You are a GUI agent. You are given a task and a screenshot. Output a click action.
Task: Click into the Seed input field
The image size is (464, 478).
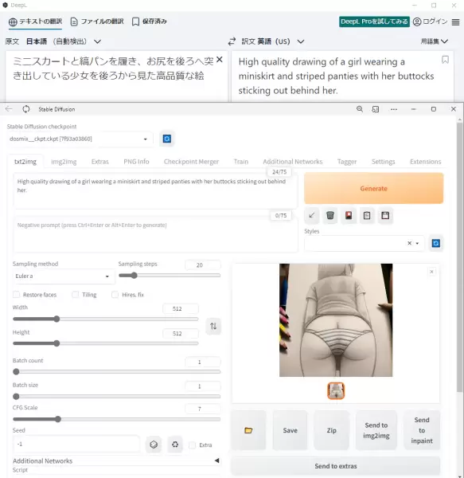(x=76, y=445)
